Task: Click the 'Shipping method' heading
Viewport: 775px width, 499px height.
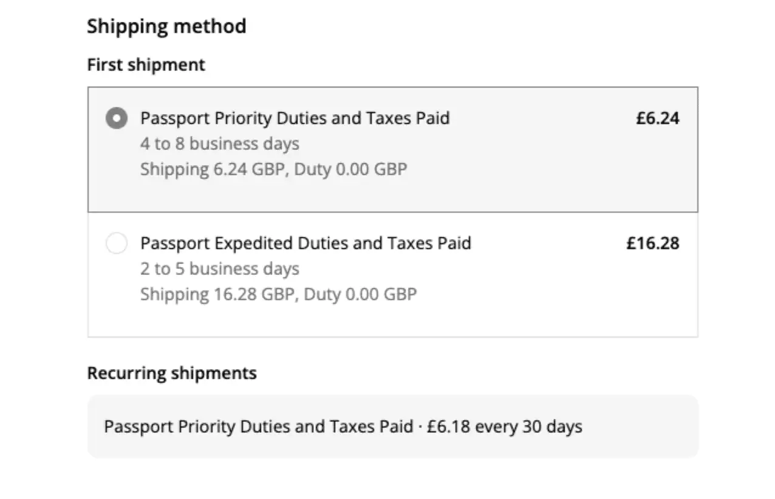Action: pos(166,27)
